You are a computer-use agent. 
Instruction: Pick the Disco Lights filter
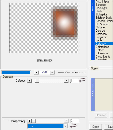coord(103,57)
